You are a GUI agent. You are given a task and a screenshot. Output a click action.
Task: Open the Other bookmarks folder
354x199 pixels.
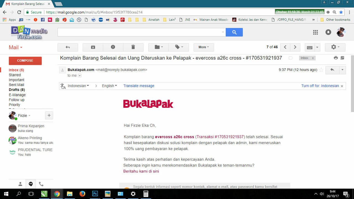pyautogui.click(x=335, y=20)
